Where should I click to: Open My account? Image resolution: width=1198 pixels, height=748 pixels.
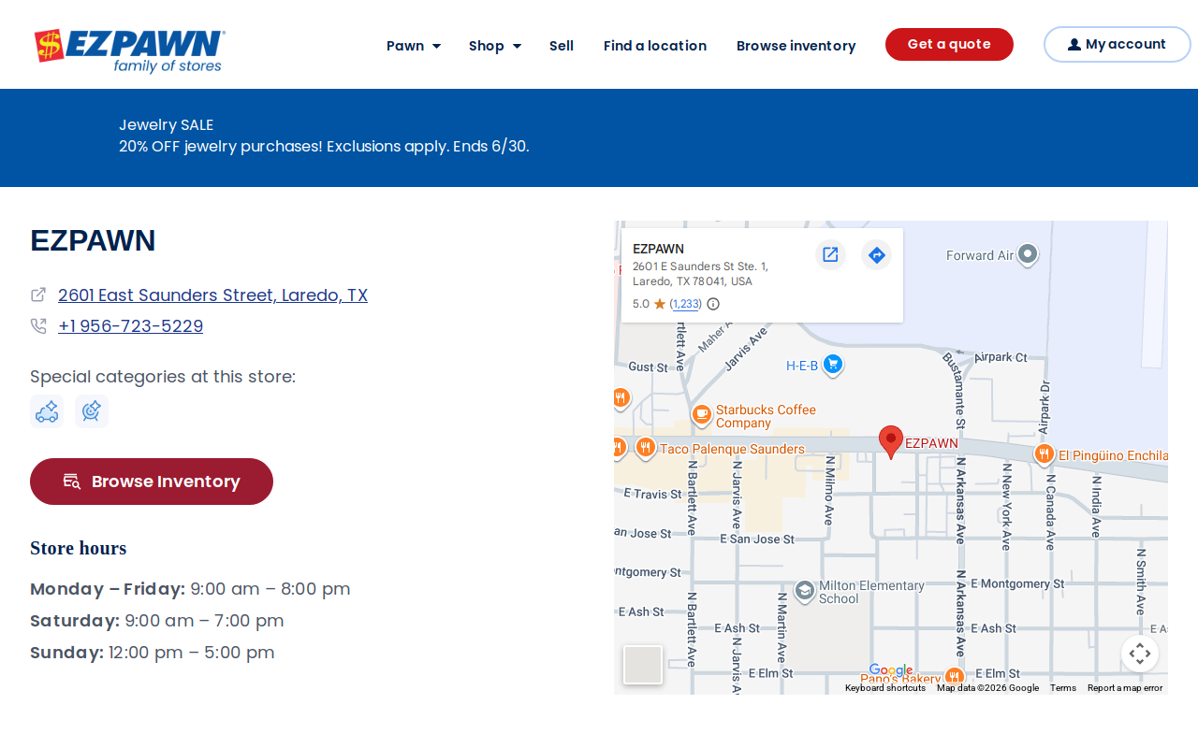point(1117,44)
